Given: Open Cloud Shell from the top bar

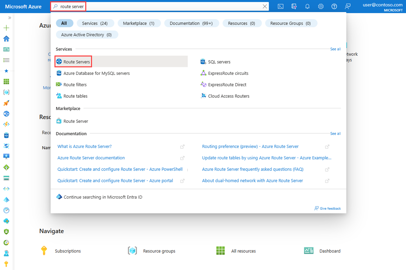Looking at the screenshot, I should [280, 6].
